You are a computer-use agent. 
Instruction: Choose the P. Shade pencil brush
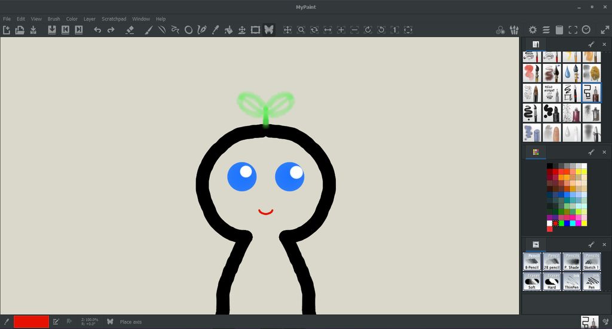pyautogui.click(x=571, y=262)
